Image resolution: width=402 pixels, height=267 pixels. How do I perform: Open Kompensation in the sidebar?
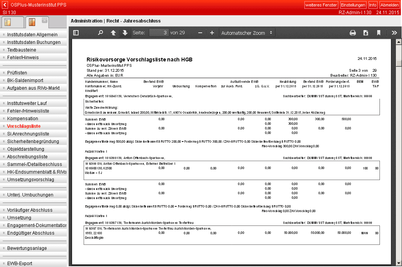(33, 119)
